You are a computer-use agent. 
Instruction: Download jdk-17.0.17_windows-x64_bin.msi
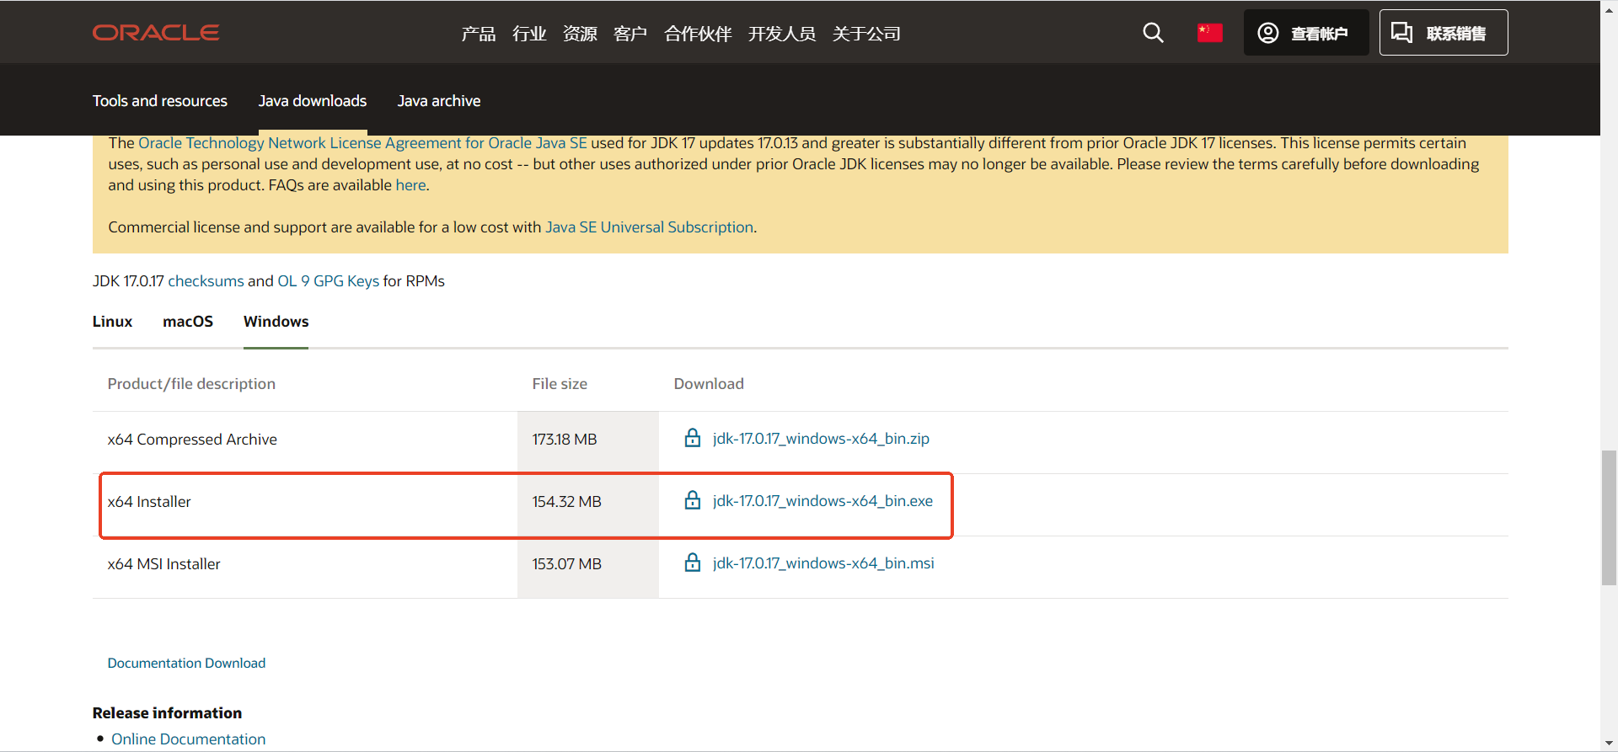(823, 563)
